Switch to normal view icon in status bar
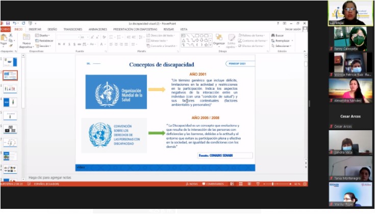This screenshot has height=214, width=375. [232, 184]
